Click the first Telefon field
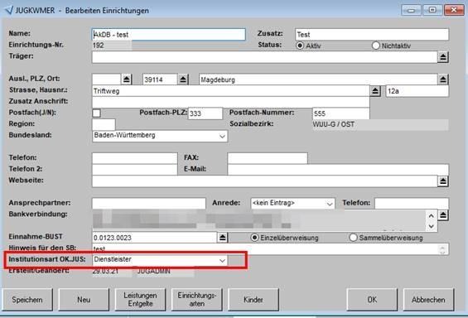 click(135, 158)
